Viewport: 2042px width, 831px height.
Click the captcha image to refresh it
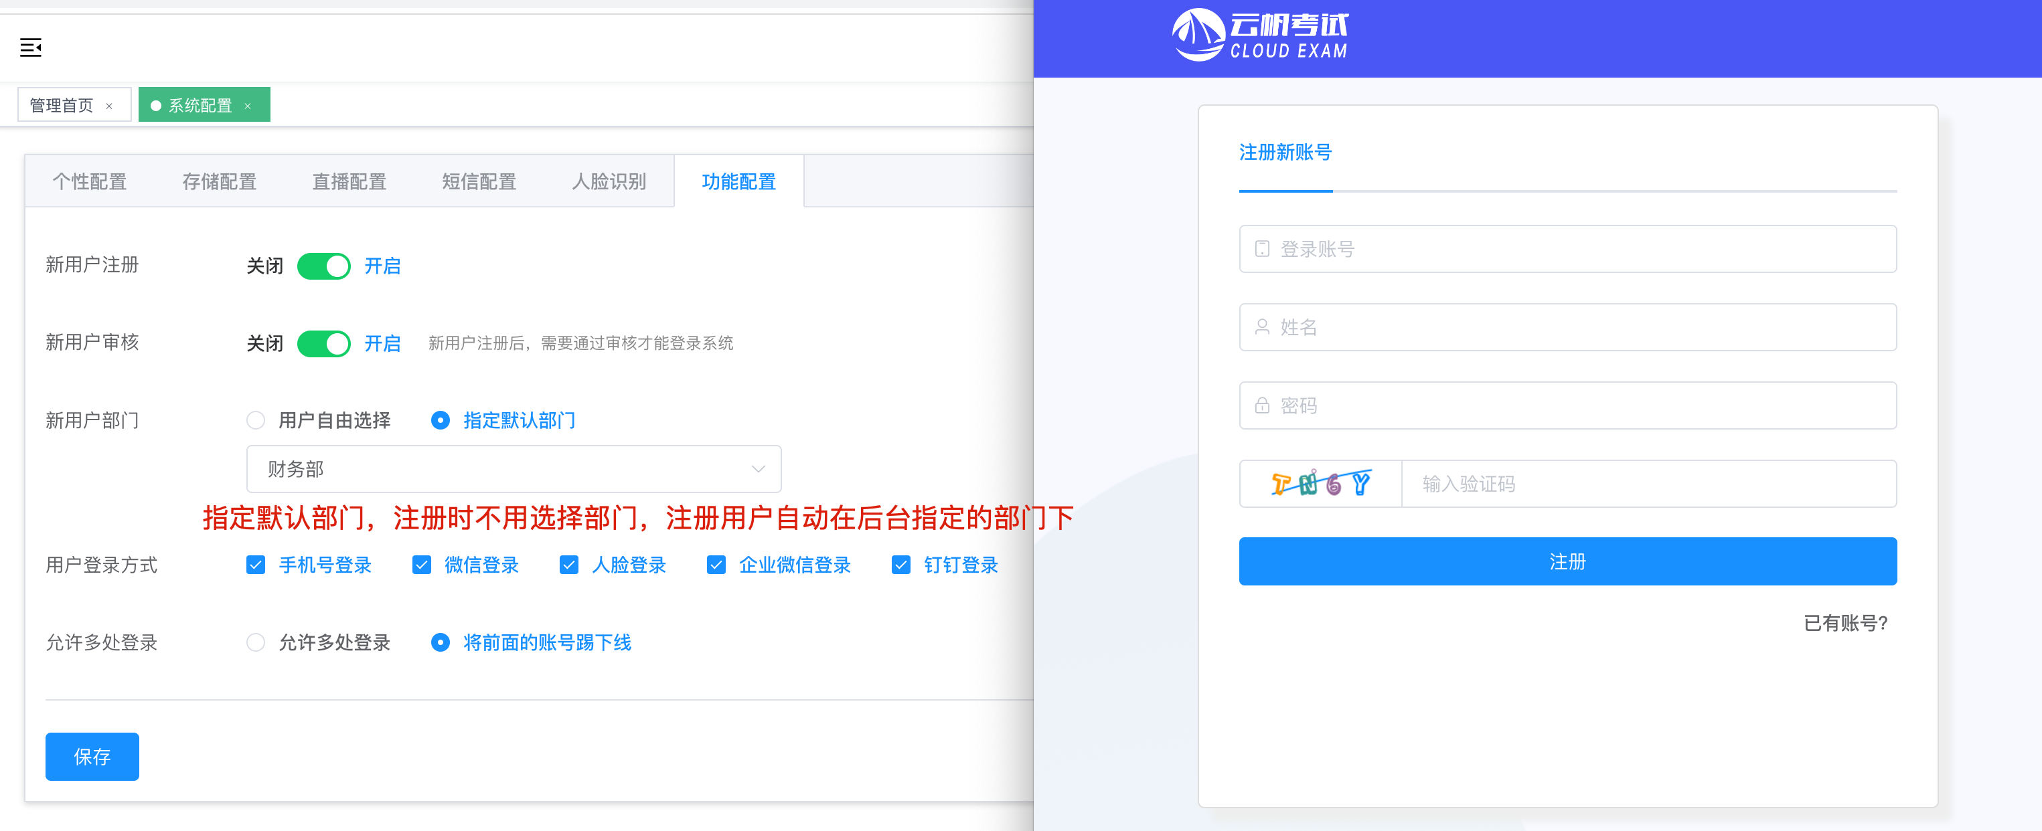point(1321,483)
